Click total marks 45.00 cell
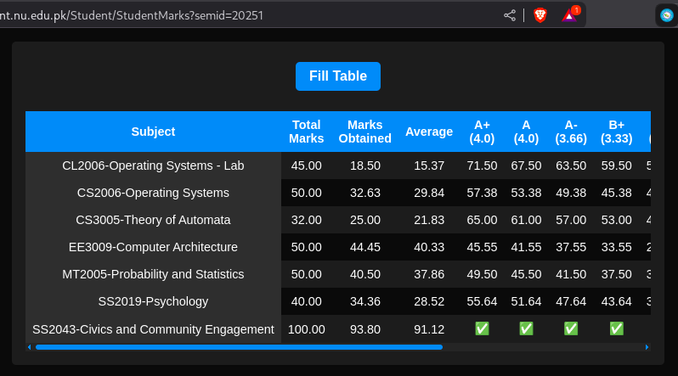 (x=306, y=166)
